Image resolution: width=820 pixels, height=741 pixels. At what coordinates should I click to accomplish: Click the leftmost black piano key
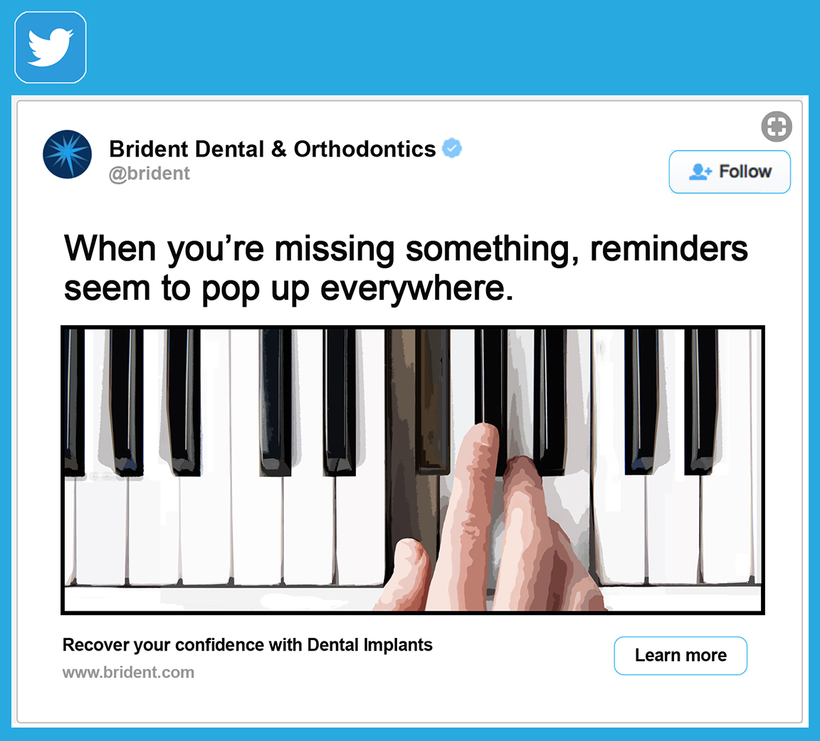tap(74, 399)
